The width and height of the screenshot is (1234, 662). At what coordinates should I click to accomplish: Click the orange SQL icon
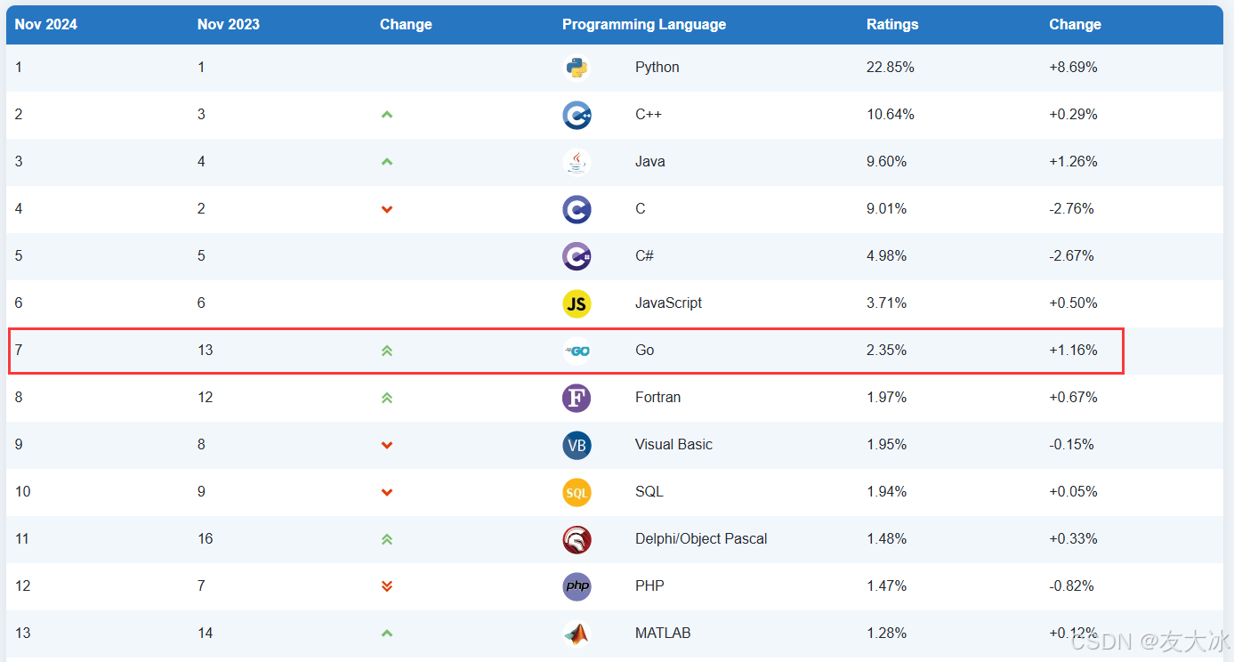tap(577, 492)
